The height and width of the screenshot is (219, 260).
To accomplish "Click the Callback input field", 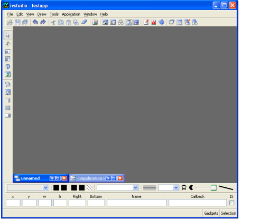I will click(198, 203).
